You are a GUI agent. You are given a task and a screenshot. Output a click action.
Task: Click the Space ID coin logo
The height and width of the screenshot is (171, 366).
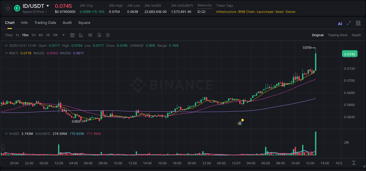(x=17, y=8)
